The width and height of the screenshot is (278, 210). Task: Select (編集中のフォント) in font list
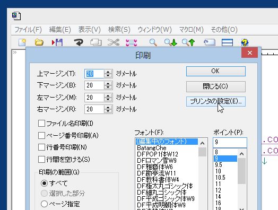click(x=167, y=142)
